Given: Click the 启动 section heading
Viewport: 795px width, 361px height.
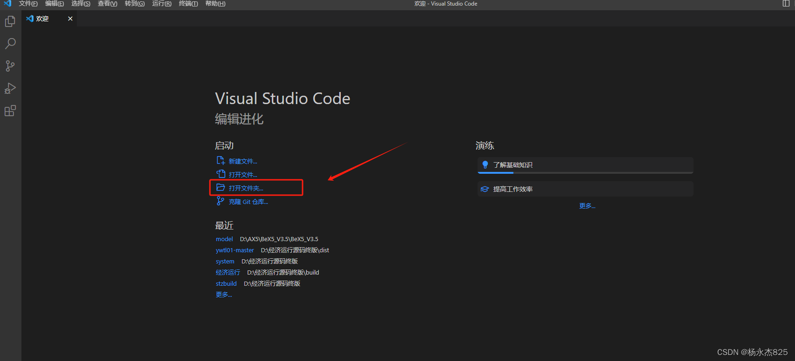Looking at the screenshot, I should (x=224, y=145).
